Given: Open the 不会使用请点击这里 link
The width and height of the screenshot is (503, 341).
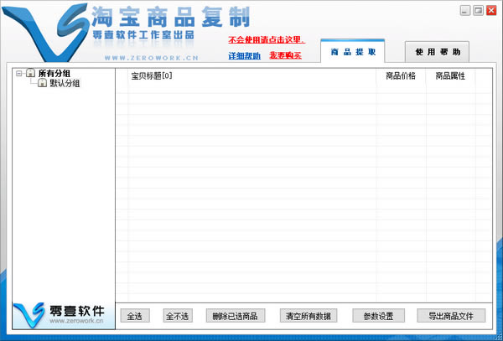Looking at the screenshot, I should 266,39.
